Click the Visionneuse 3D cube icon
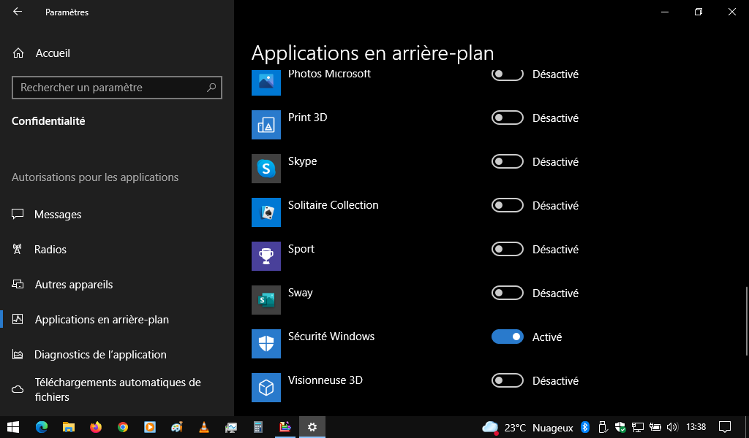 tap(266, 388)
